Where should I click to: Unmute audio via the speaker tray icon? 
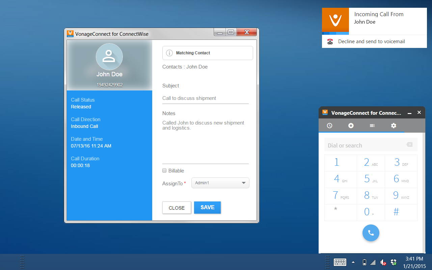[x=383, y=262]
